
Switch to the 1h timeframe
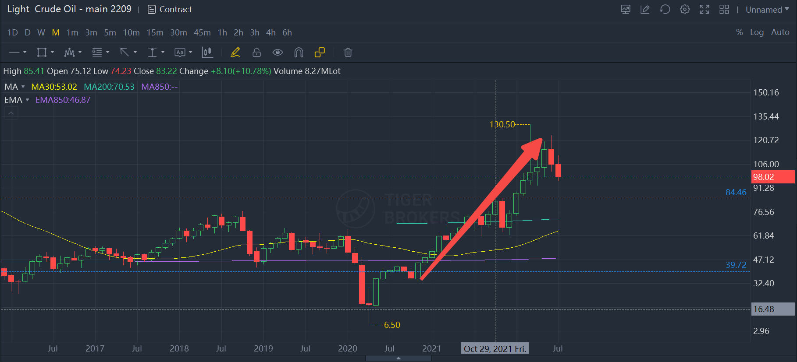[x=223, y=32]
